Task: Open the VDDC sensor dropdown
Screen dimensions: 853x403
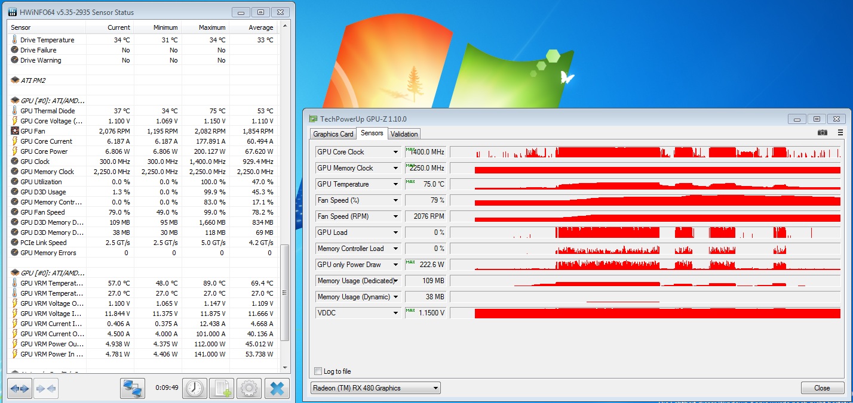Action: (395, 313)
